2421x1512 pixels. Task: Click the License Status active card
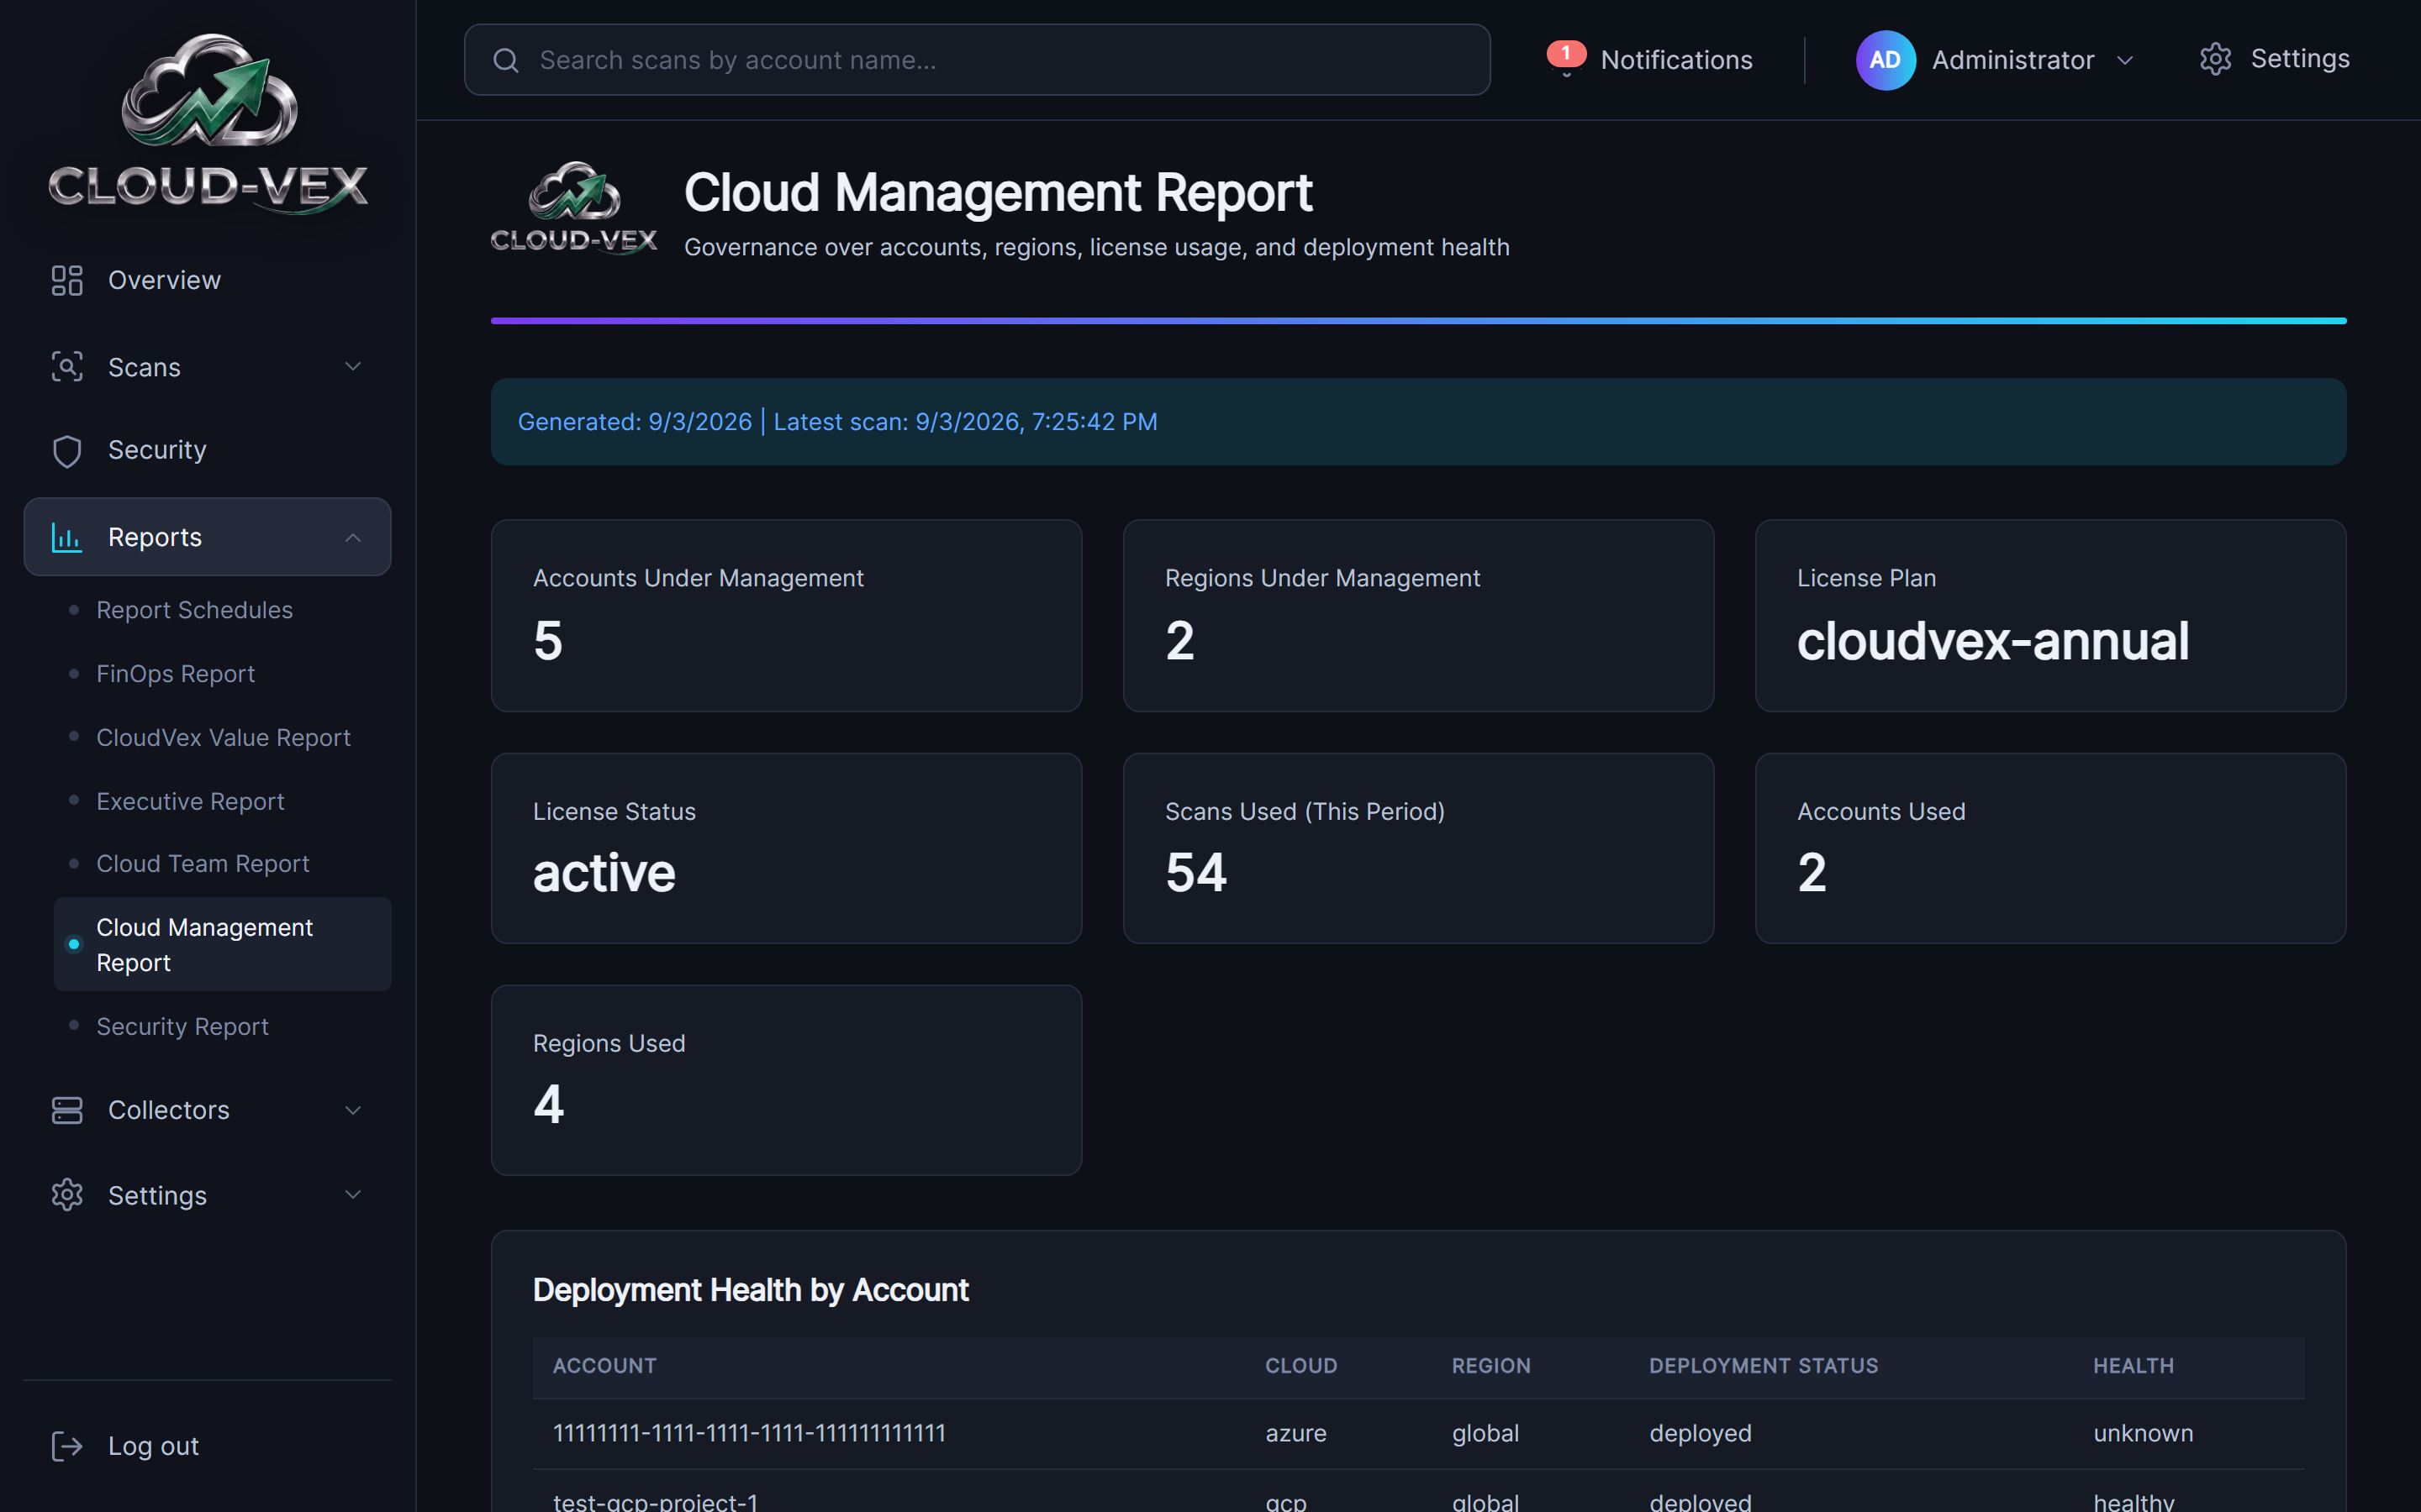coord(786,848)
